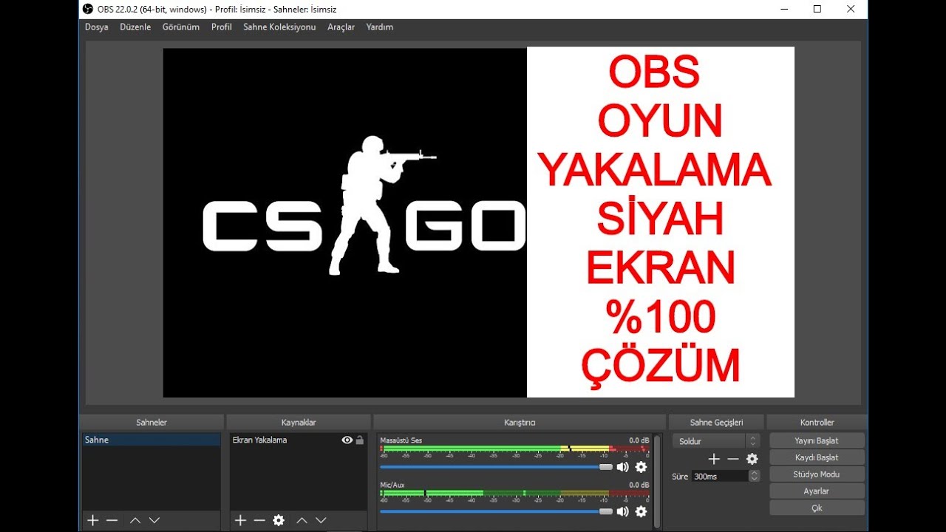
Task: Open the Sahne Koleksiyonu menu
Action: [279, 27]
